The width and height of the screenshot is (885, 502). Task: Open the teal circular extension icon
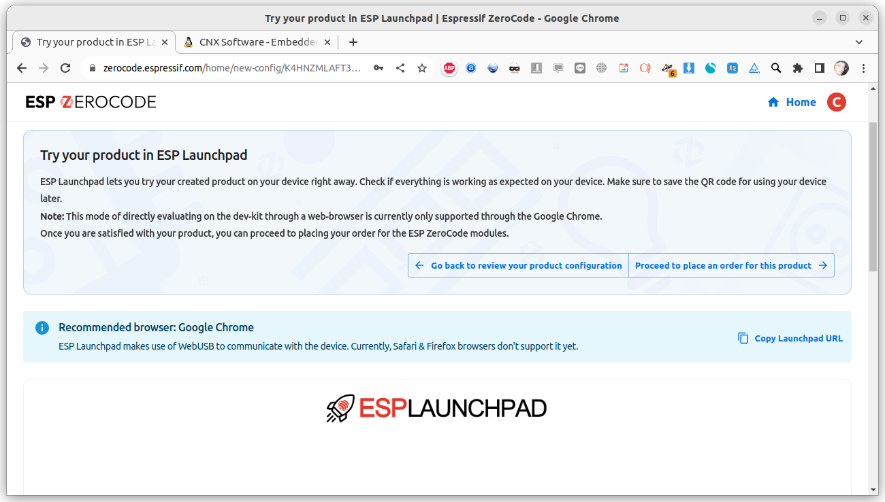pyautogui.click(x=711, y=68)
